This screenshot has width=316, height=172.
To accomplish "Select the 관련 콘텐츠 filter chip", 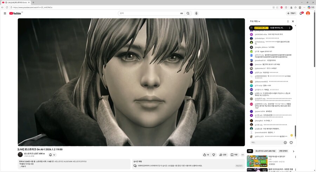I will click(283, 151).
